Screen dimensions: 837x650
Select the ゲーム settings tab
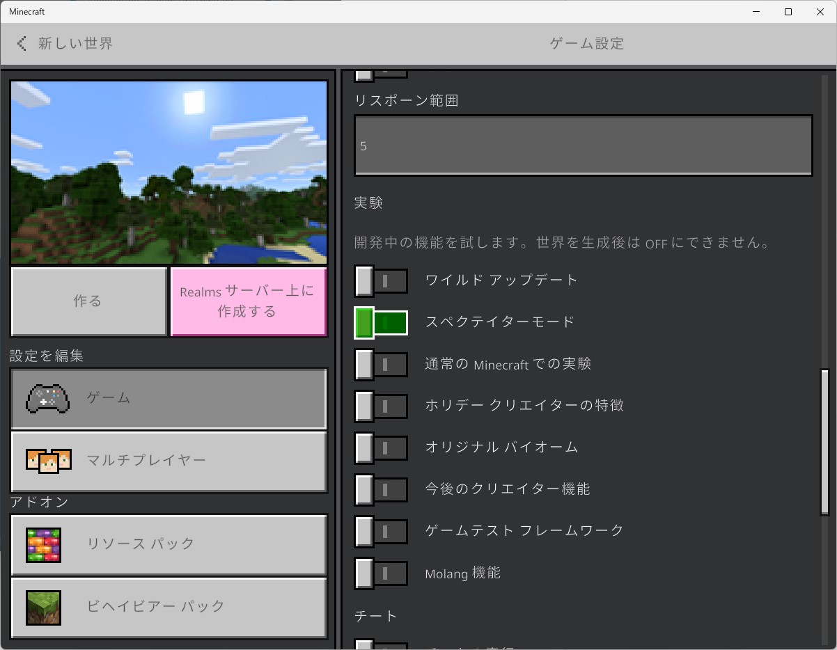click(169, 397)
